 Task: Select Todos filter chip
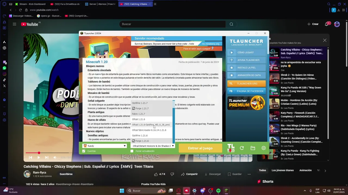coord(262,170)
